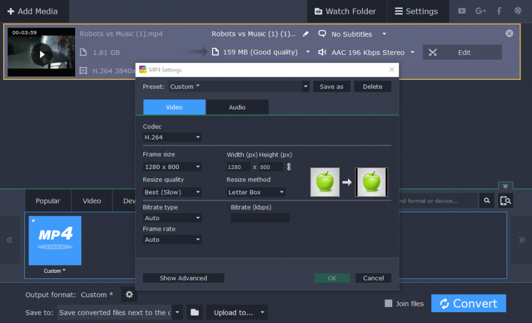Click the Show Advanced button
The height and width of the screenshot is (323, 532).
coord(183,278)
